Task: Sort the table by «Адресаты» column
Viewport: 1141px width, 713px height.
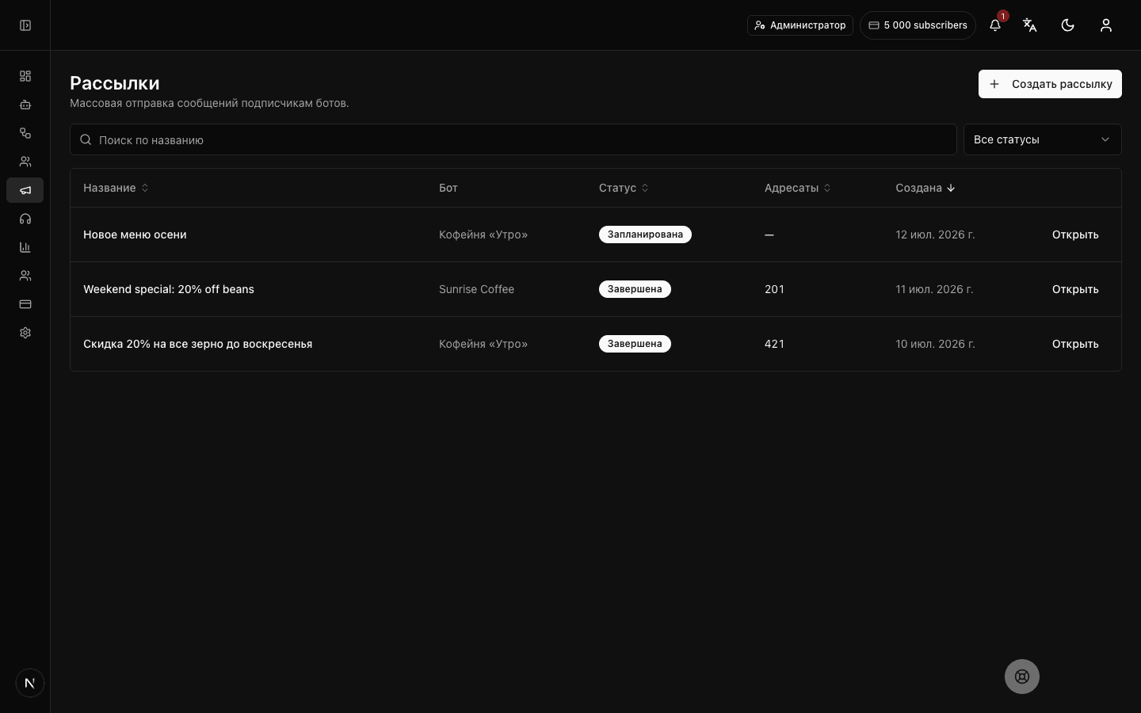Action: 798,188
